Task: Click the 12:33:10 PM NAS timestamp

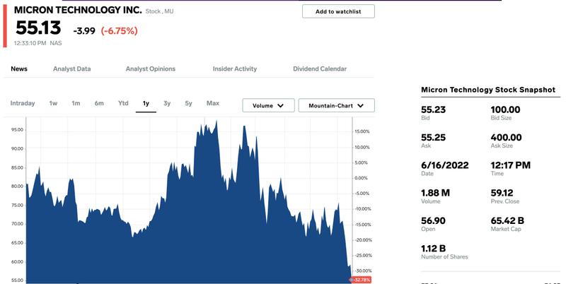Action: pos(38,43)
